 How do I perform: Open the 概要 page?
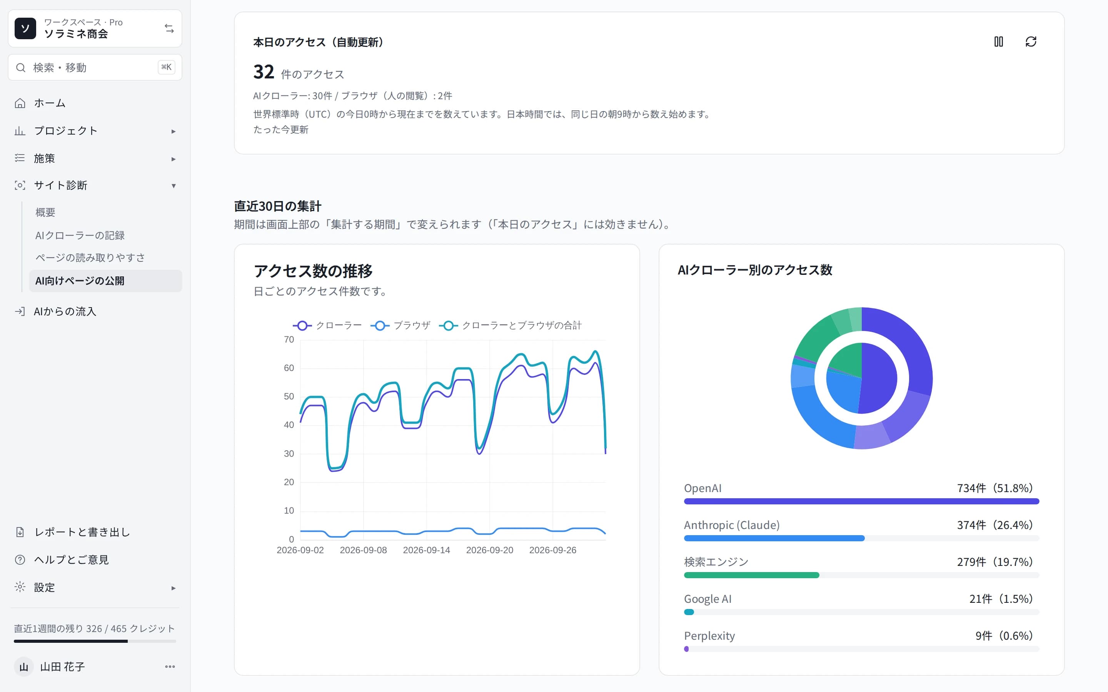click(105, 212)
